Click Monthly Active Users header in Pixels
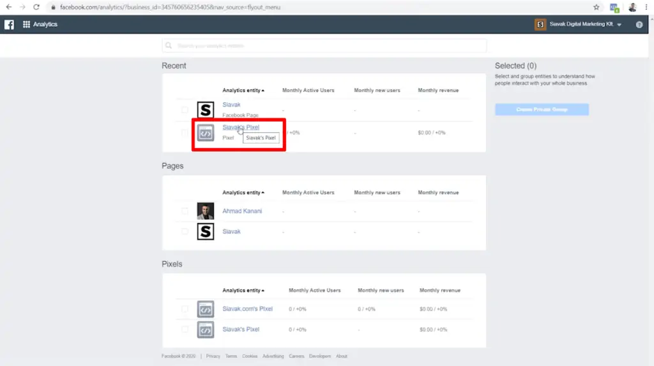This screenshot has width=654, height=366. [314, 290]
